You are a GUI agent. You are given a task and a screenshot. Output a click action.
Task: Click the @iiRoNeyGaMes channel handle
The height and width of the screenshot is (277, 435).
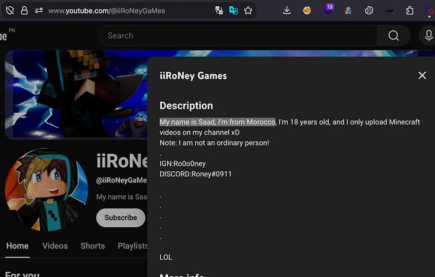pyautogui.click(x=122, y=181)
